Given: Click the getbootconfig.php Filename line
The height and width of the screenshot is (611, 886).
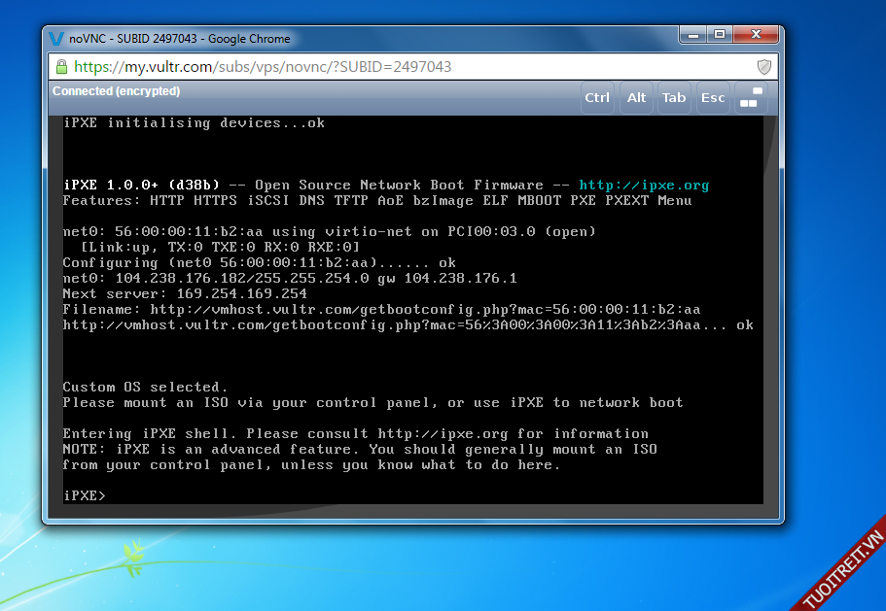Looking at the screenshot, I should click(x=381, y=309).
